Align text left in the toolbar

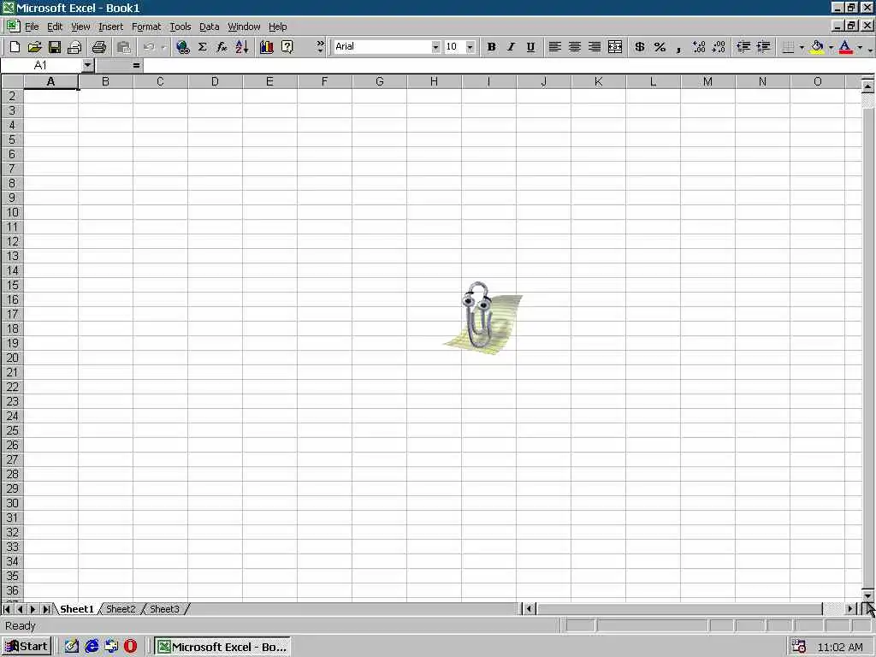554,47
